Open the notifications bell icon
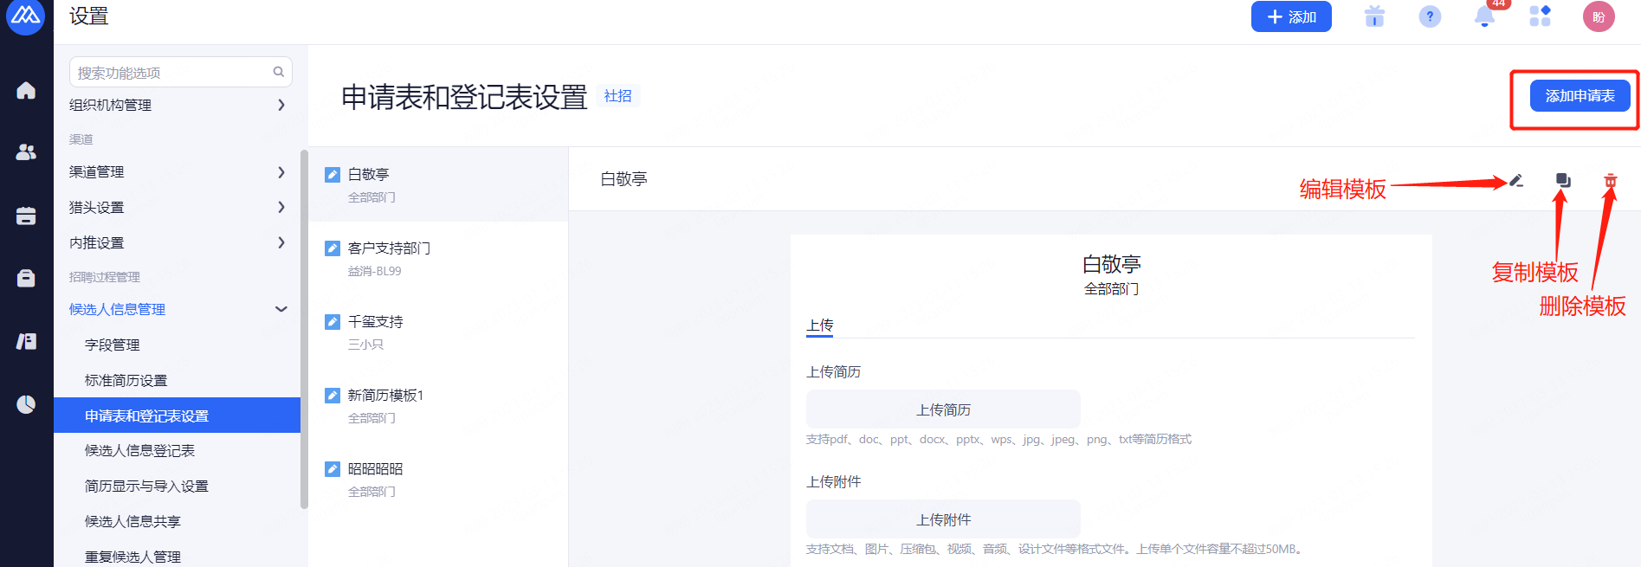 coord(1484,16)
